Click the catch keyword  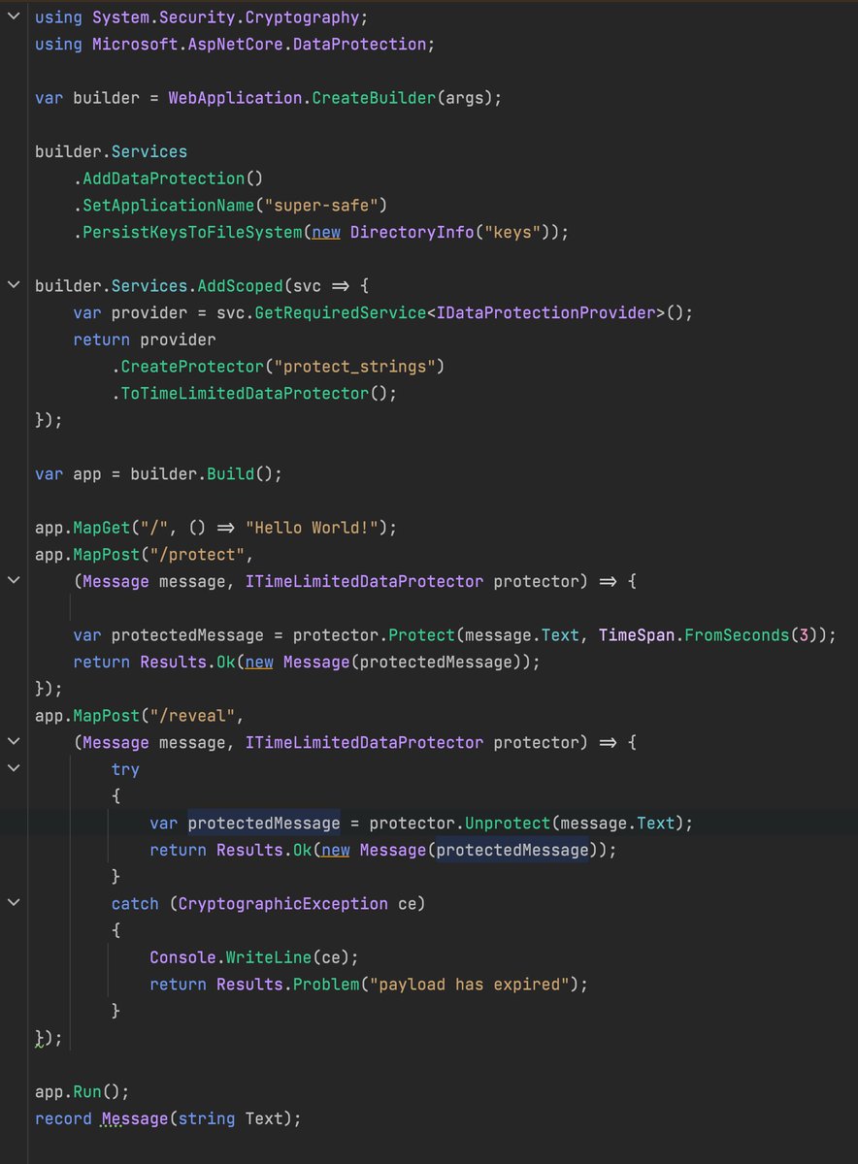(135, 903)
